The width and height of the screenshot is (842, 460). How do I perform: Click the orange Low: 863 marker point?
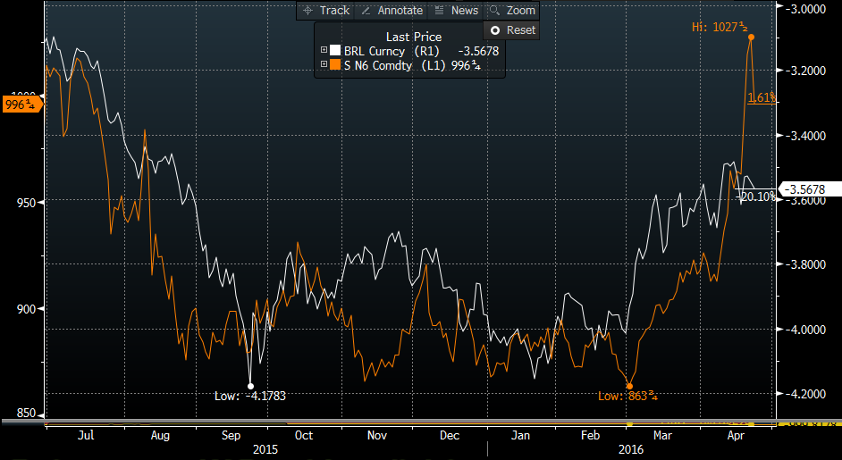630,385
